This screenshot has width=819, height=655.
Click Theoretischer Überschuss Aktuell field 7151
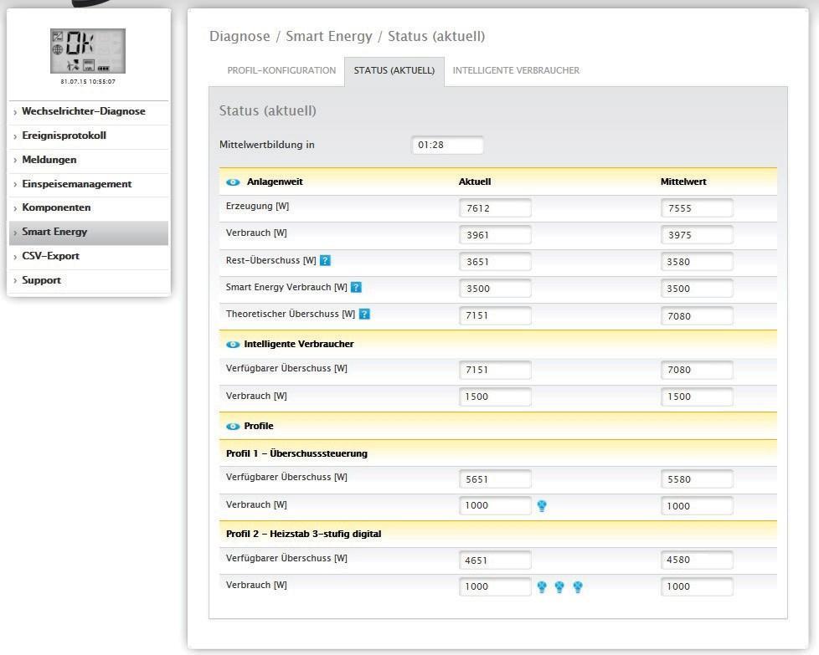click(x=495, y=315)
